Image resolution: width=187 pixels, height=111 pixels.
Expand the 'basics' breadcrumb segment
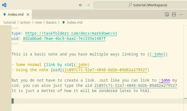tap(51, 22)
